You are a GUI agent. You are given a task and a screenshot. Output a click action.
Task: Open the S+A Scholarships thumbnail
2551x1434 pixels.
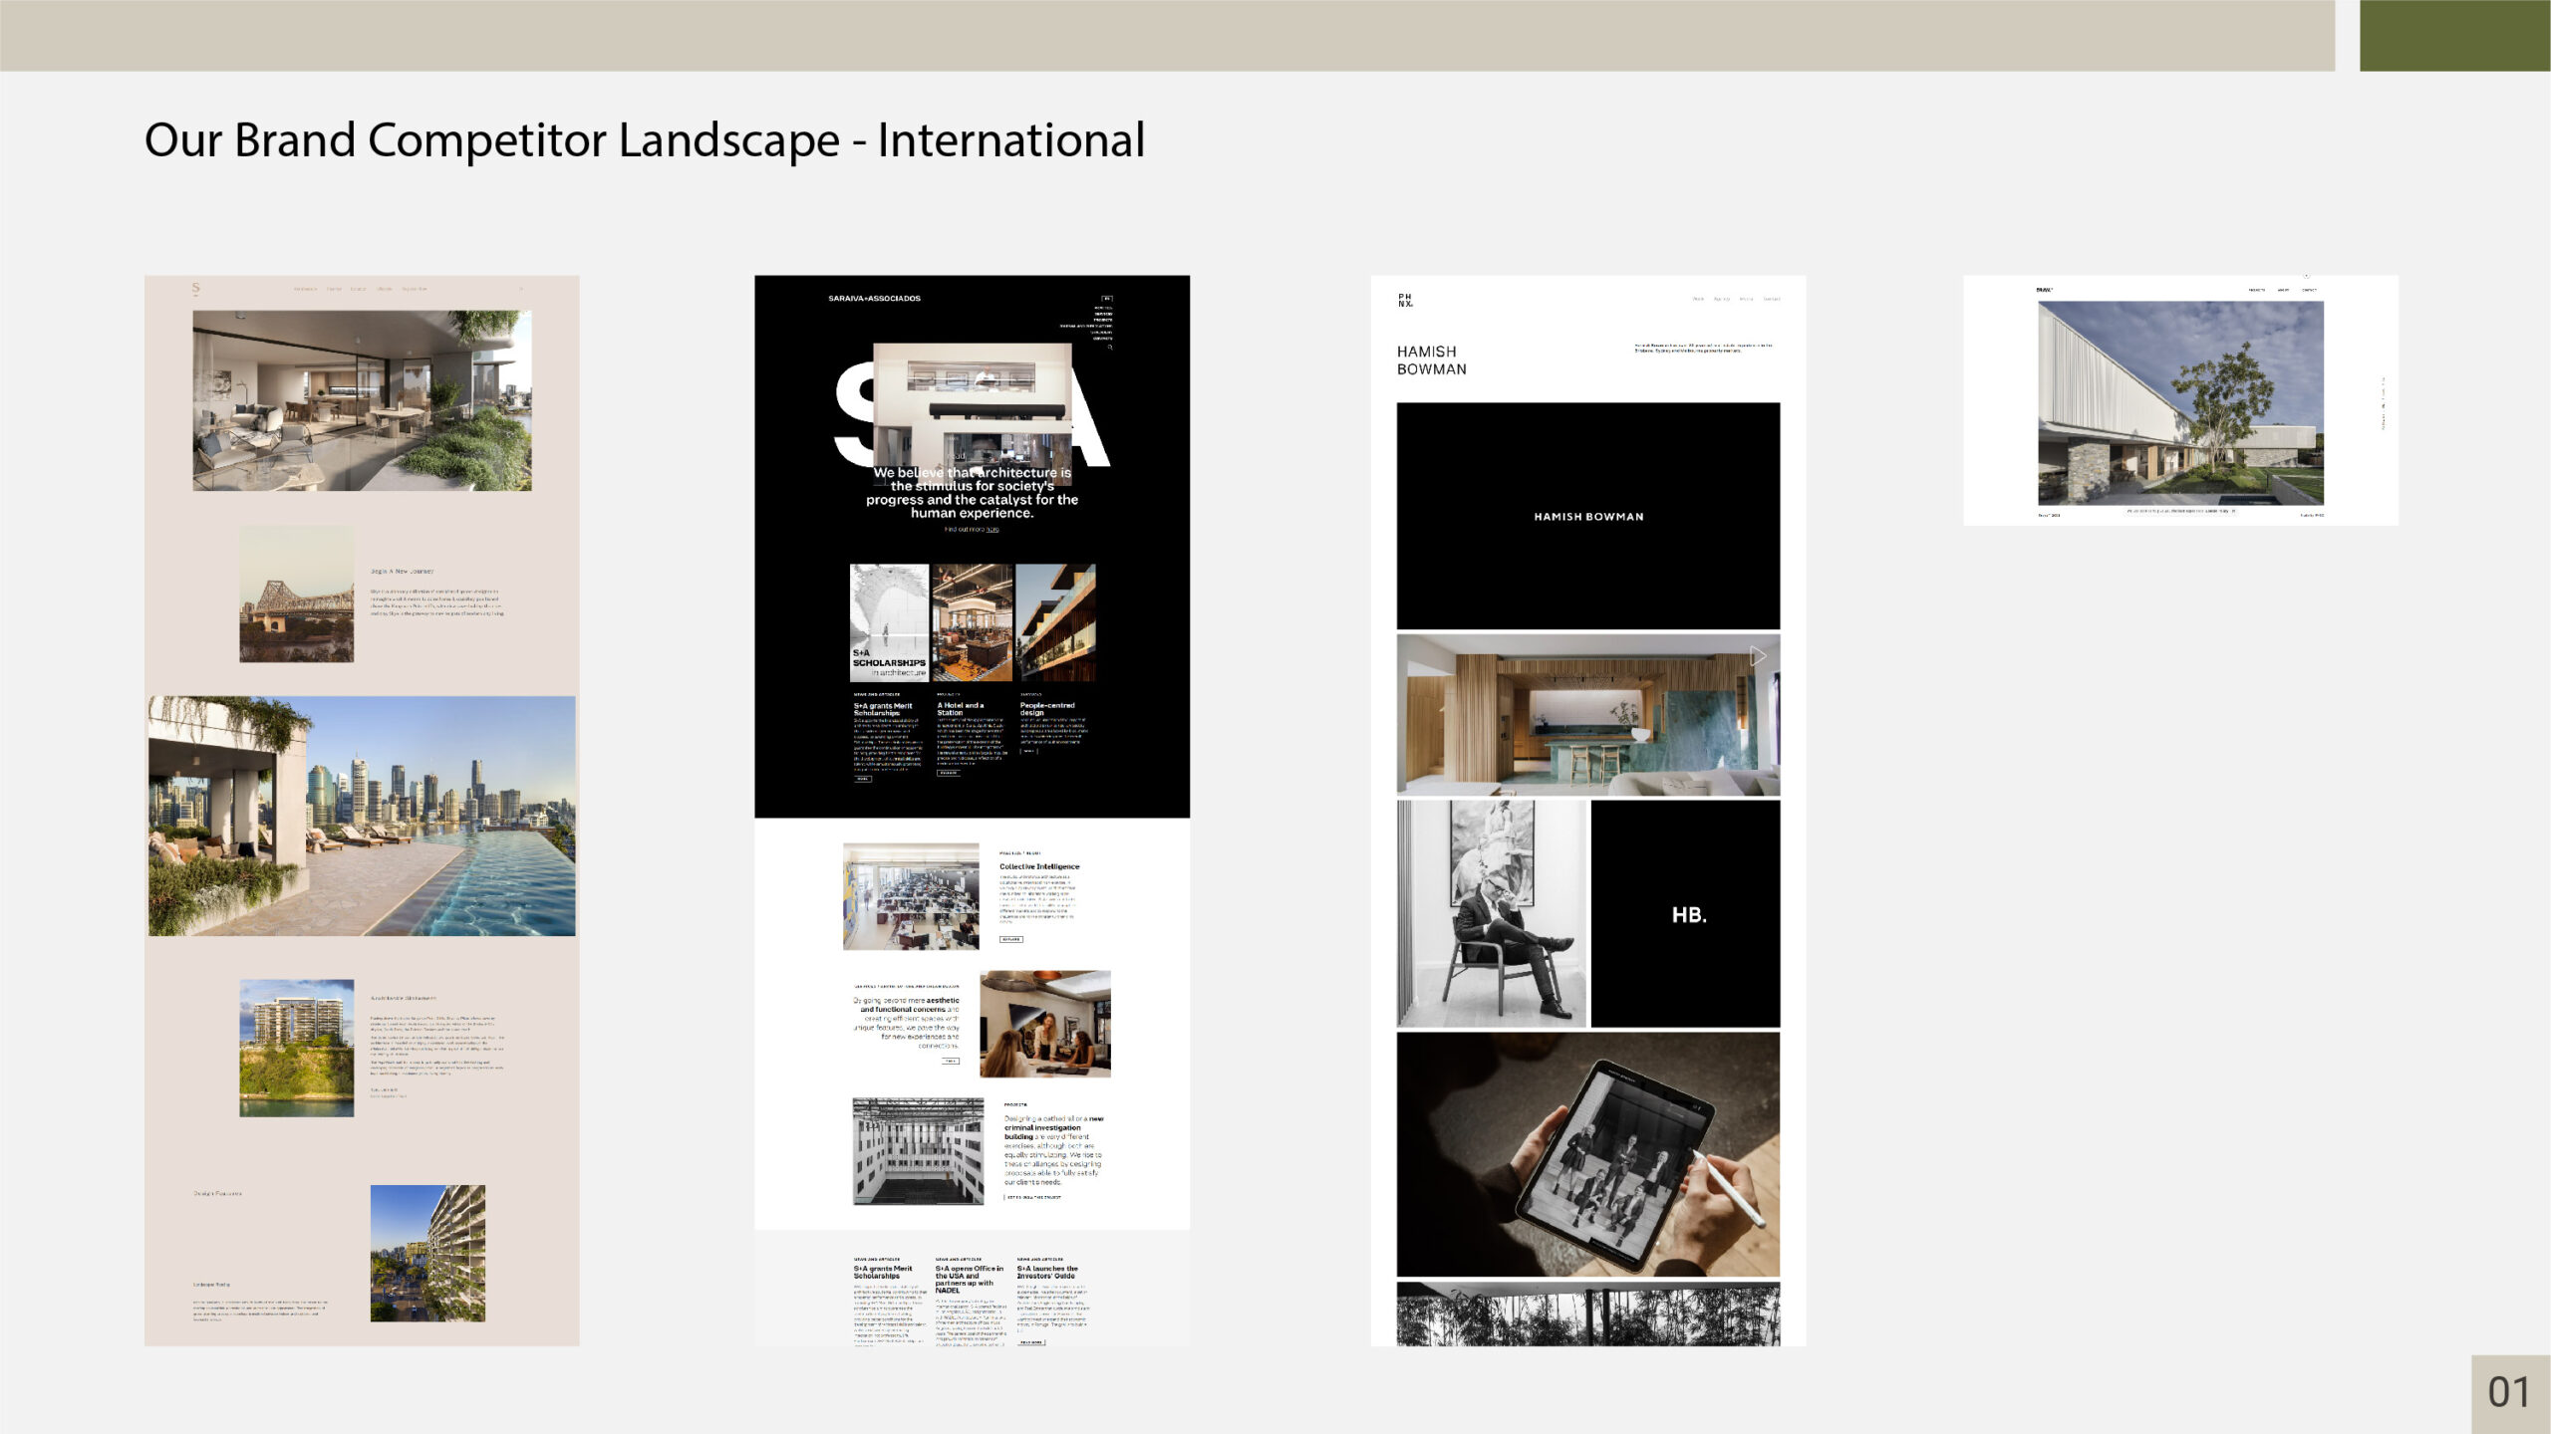tap(889, 622)
